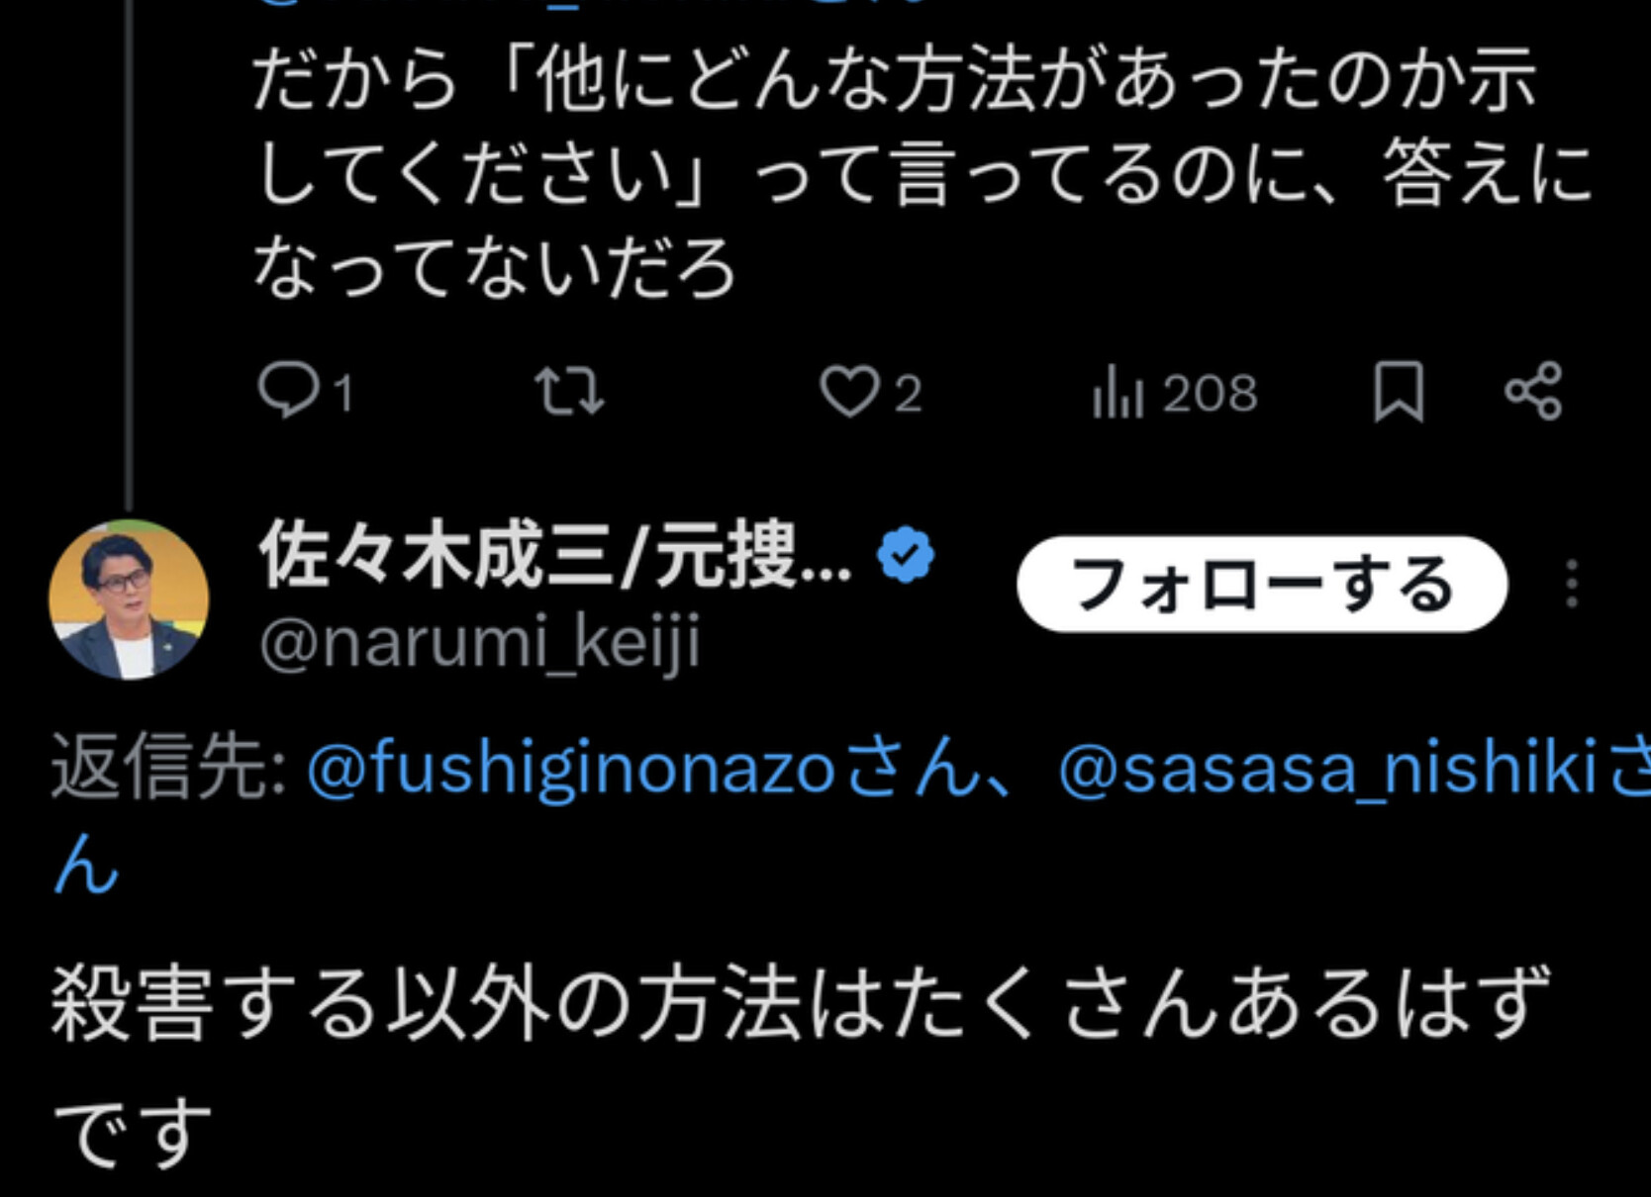
Task: Click the like count number 2
Action: click(909, 394)
